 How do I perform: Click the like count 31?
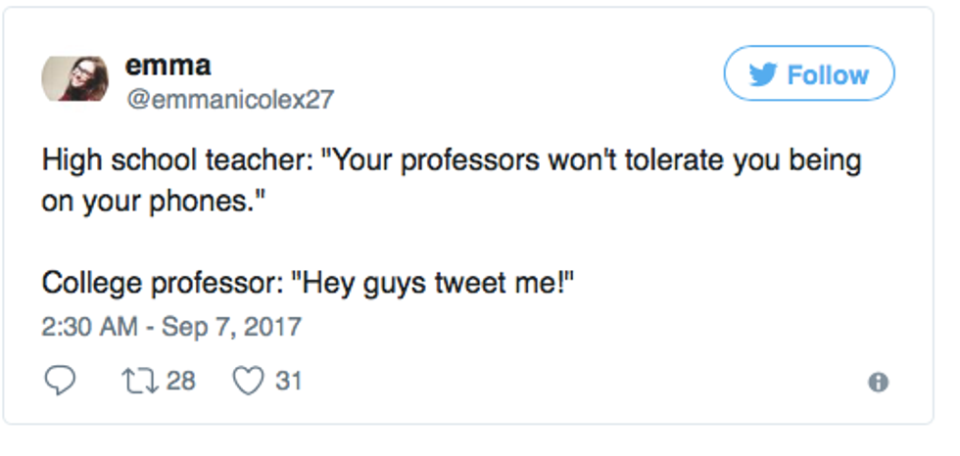click(288, 381)
